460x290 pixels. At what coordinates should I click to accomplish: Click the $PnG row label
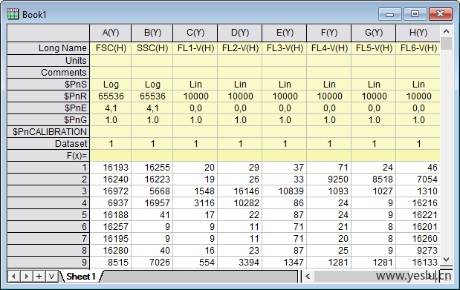tap(48, 120)
